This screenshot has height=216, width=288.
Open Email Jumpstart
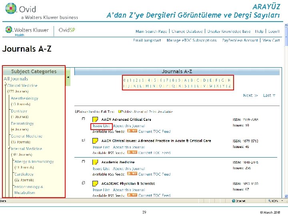147,40
